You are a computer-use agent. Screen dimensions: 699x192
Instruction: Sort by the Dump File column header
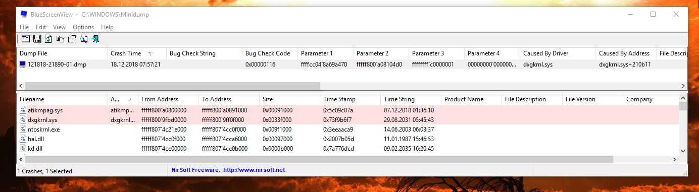coord(62,53)
